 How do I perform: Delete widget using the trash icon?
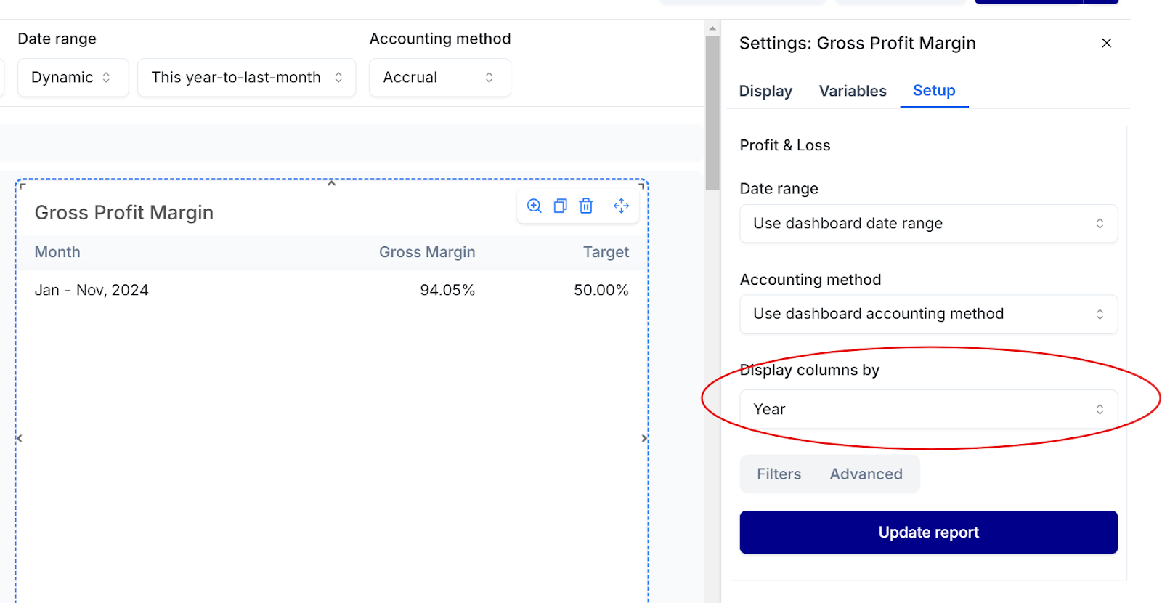coord(586,206)
